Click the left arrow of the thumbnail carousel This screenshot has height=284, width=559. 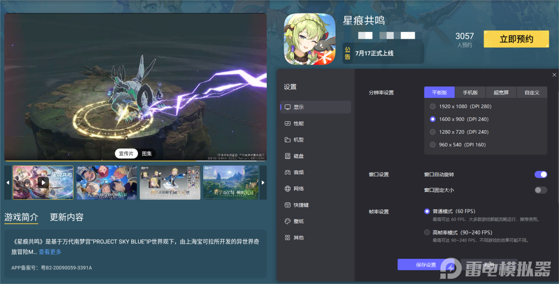pos(7,182)
